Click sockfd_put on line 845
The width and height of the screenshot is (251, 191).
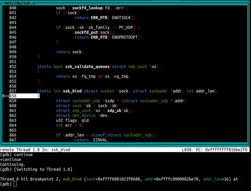click(86, 32)
